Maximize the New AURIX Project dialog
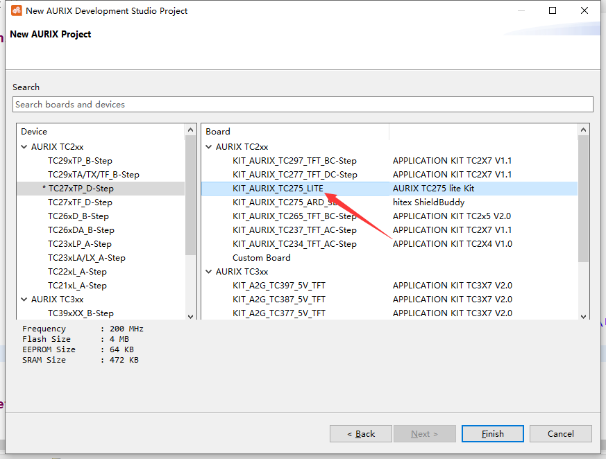 (x=553, y=10)
